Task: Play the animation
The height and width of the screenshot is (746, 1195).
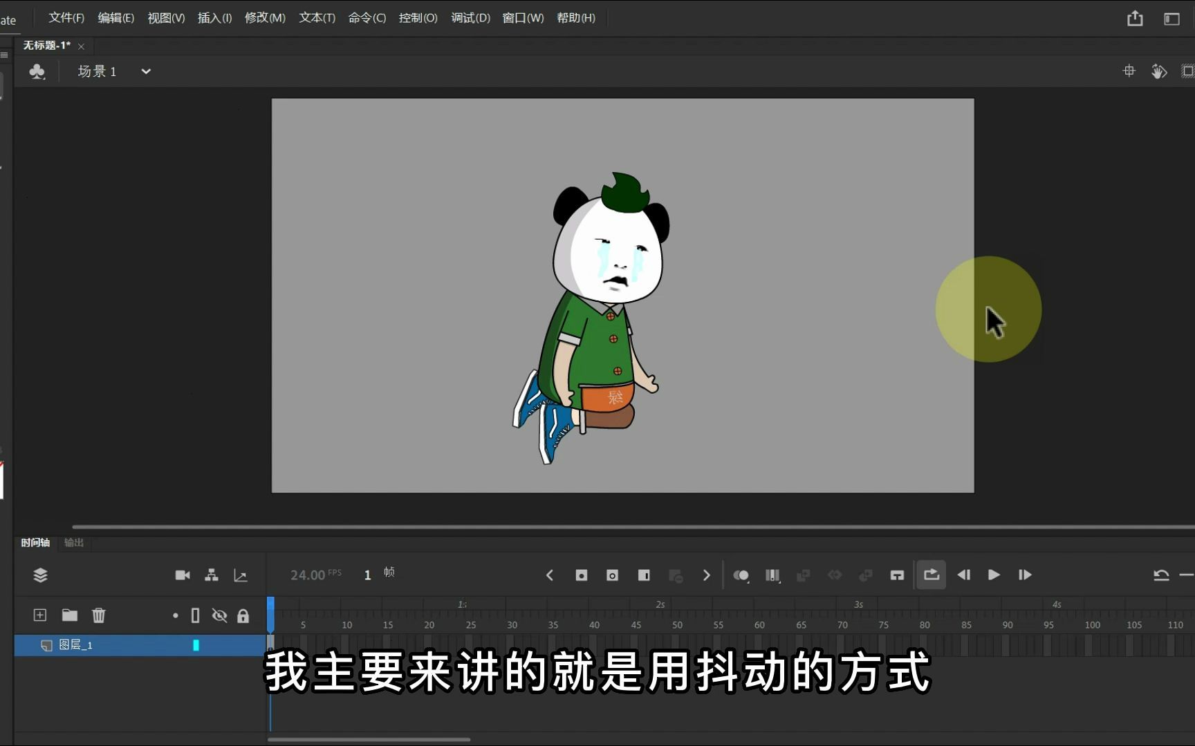Action: click(994, 574)
